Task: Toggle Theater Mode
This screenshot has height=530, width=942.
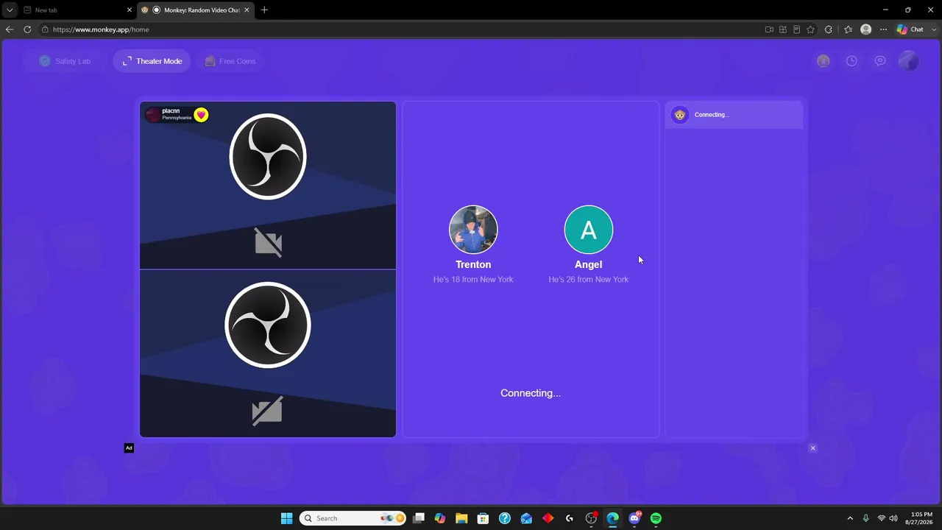Action: click(x=152, y=61)
